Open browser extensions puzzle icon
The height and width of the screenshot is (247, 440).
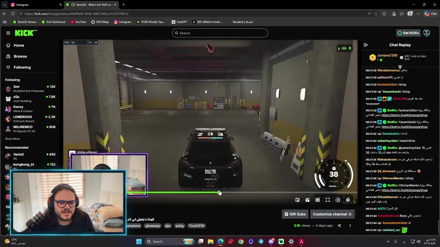pos(384,14)
